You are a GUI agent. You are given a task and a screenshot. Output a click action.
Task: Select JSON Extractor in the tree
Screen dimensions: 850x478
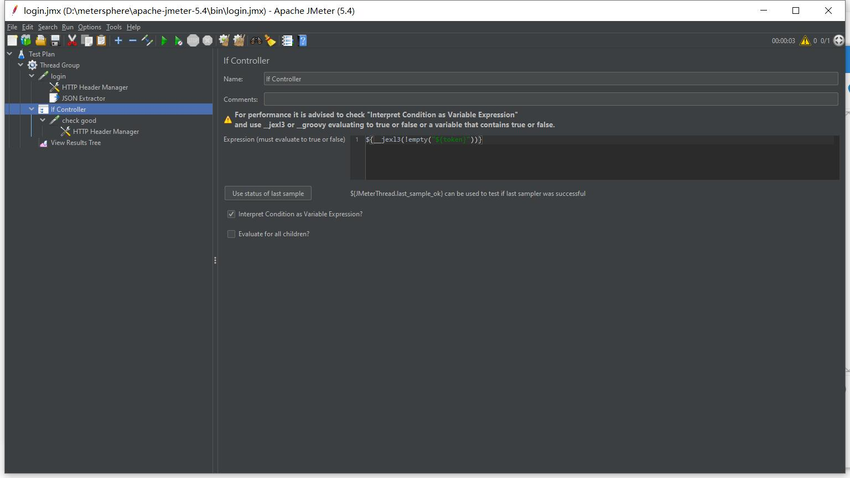[84, 98]
